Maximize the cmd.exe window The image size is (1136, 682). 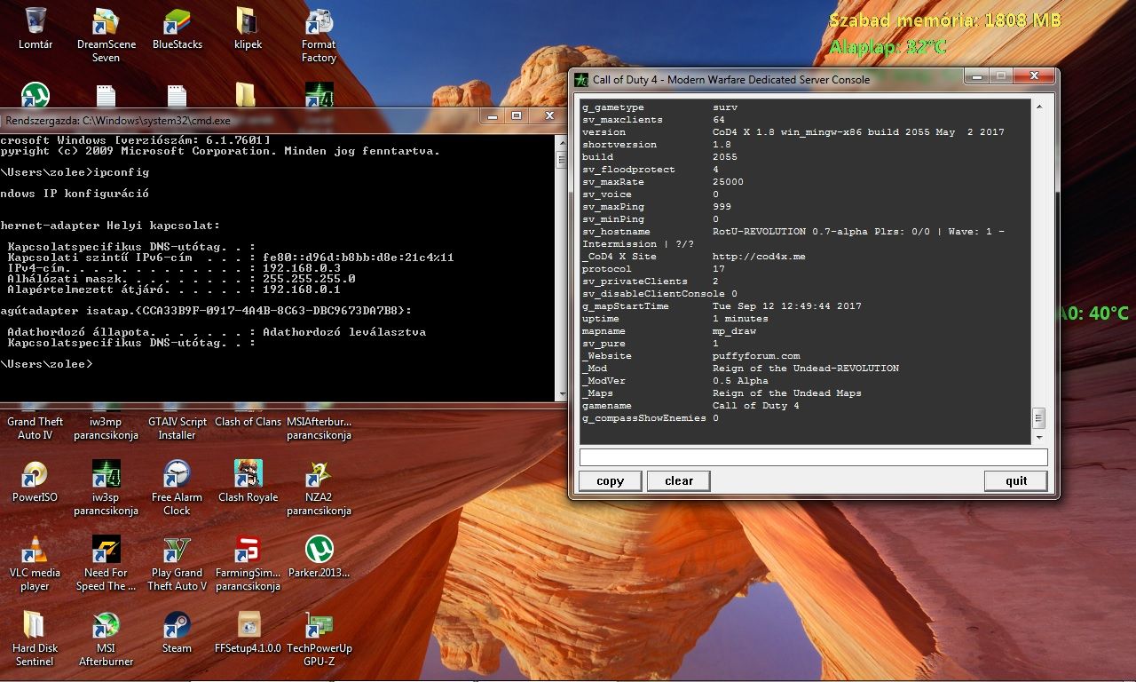(x=517, y=115)
